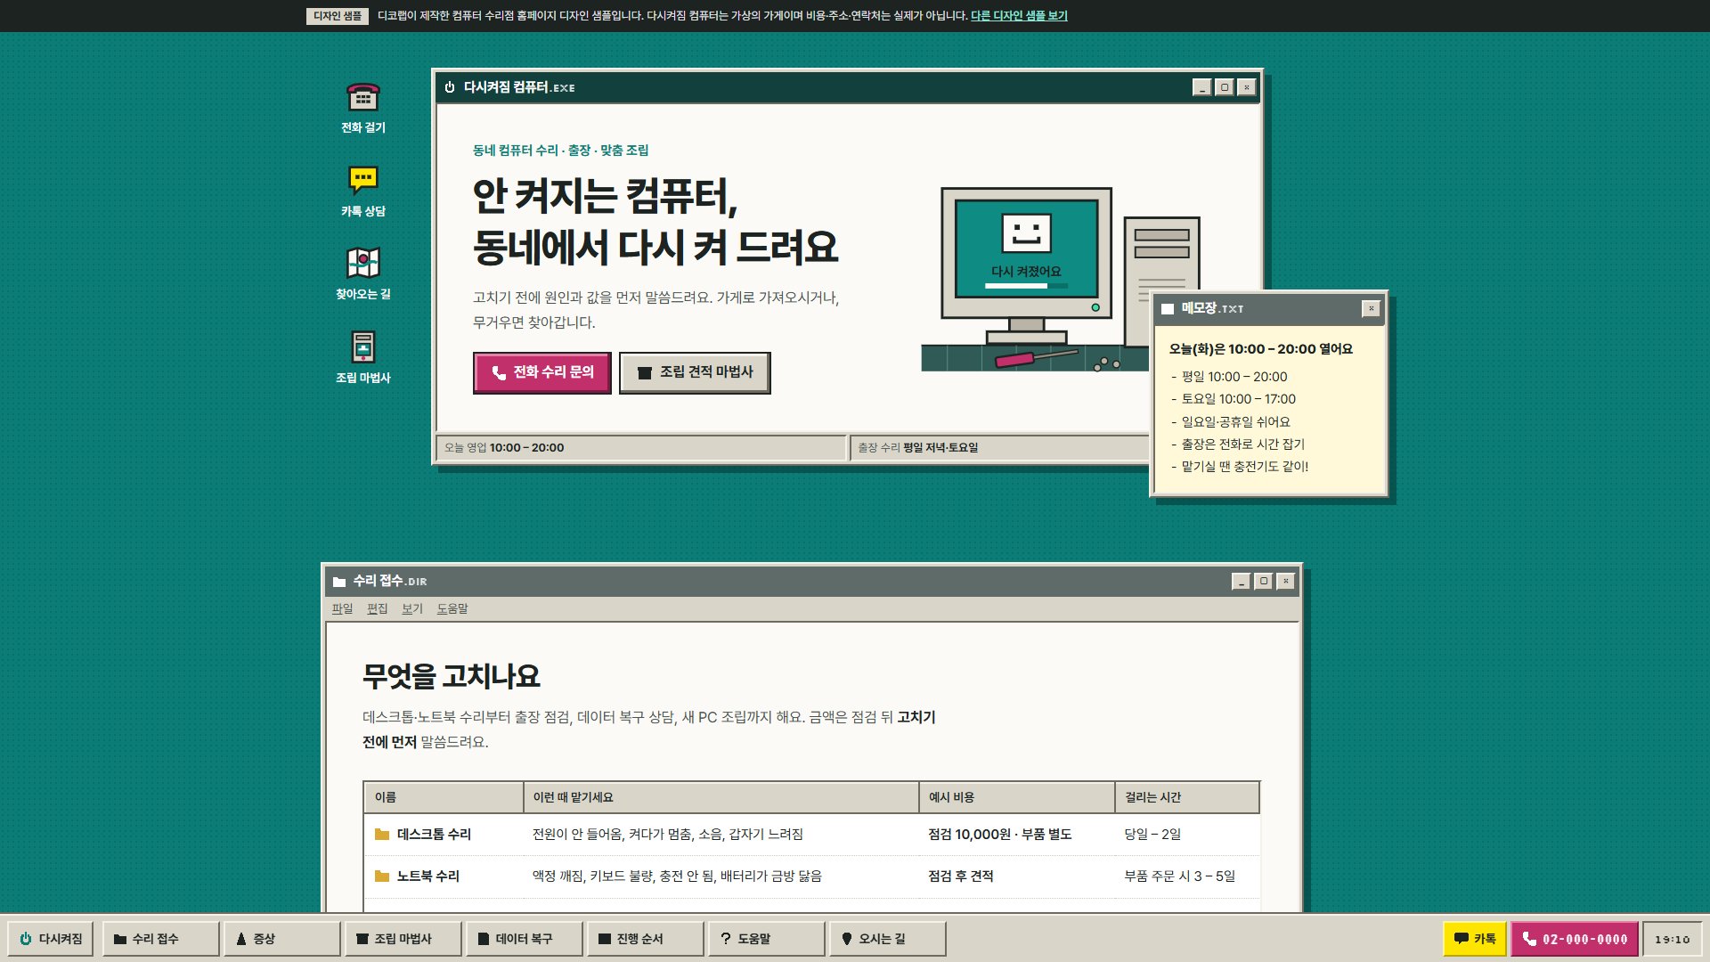Close the 수리 접수.DIR window
This screenshot has width=1710, height=962.
pos(1286,581)
